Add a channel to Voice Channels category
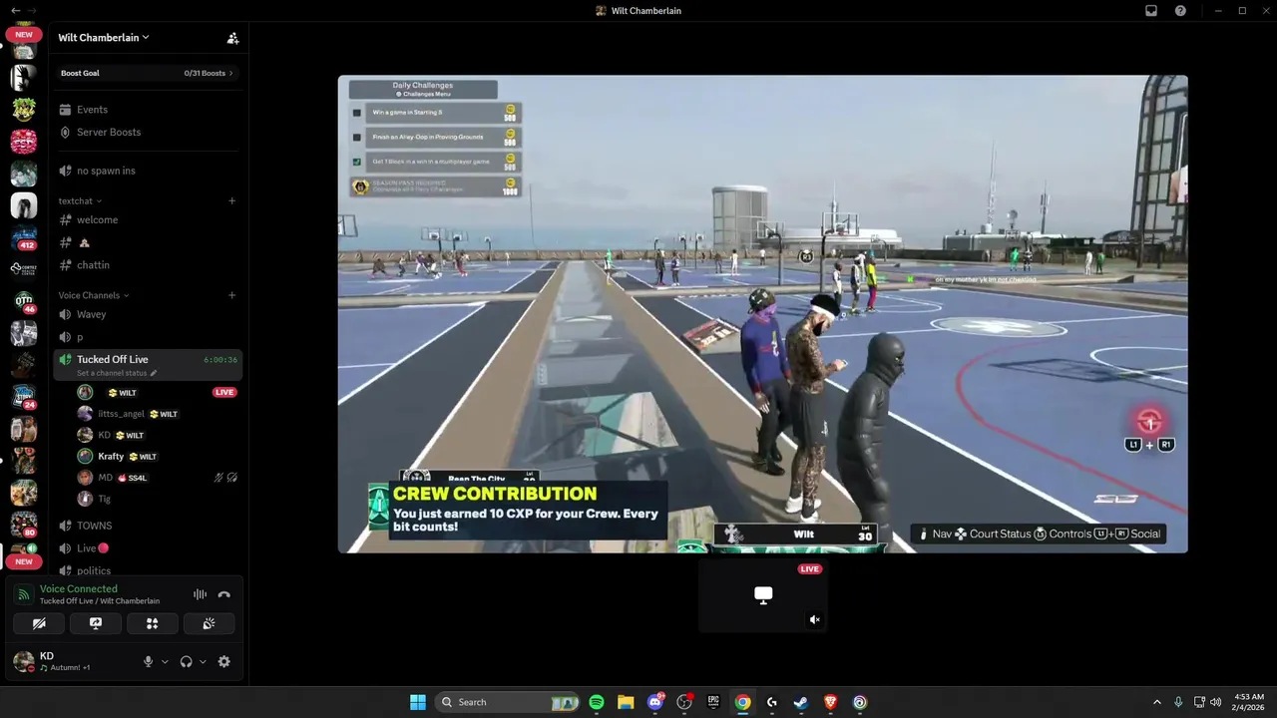The width and height of the screenshot is (1277, 718). [231, 295]
